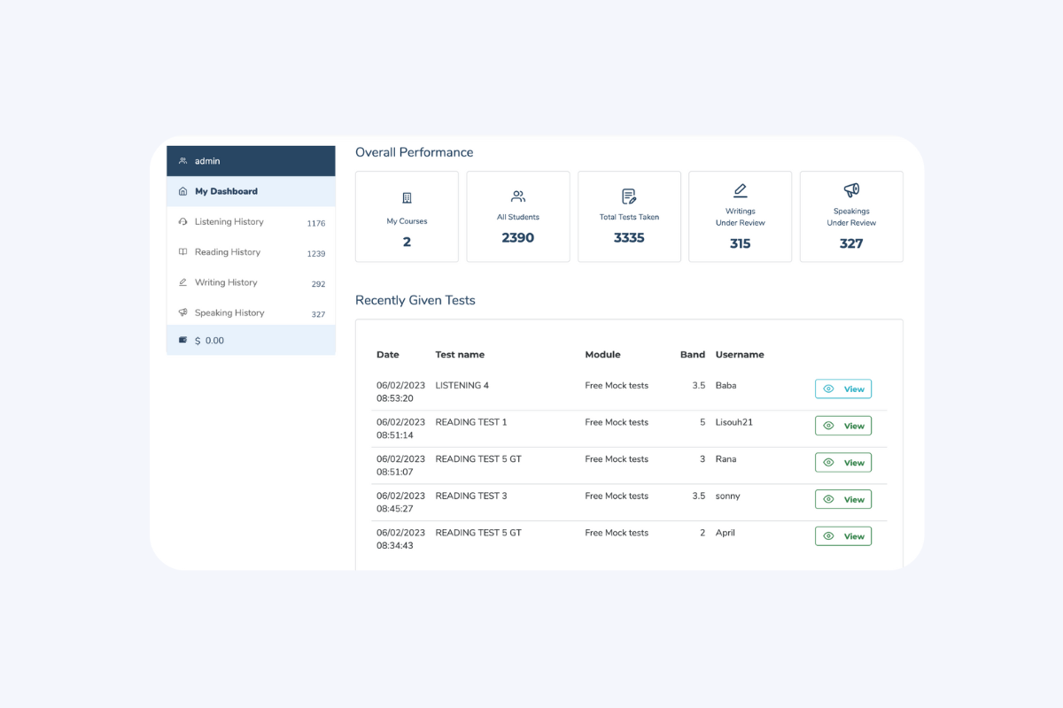Screen dimensions: 1063x708
Task: Click the pencil icon for Writing History
Action: click(182, 282)
